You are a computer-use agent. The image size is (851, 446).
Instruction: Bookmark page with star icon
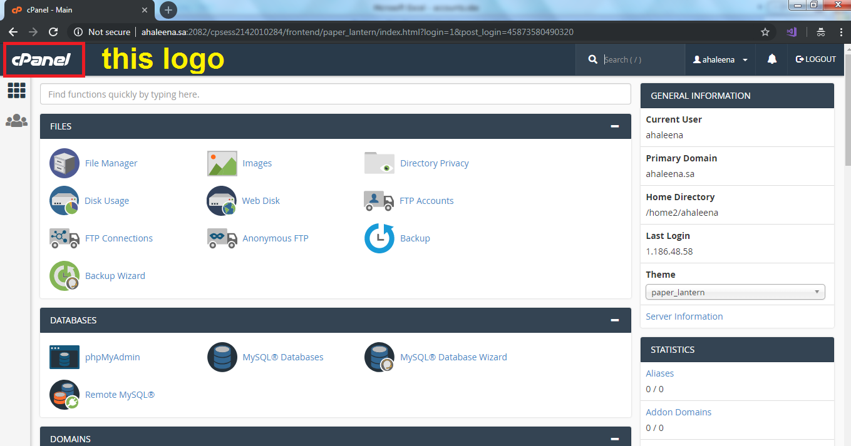[x=765, y=32]
